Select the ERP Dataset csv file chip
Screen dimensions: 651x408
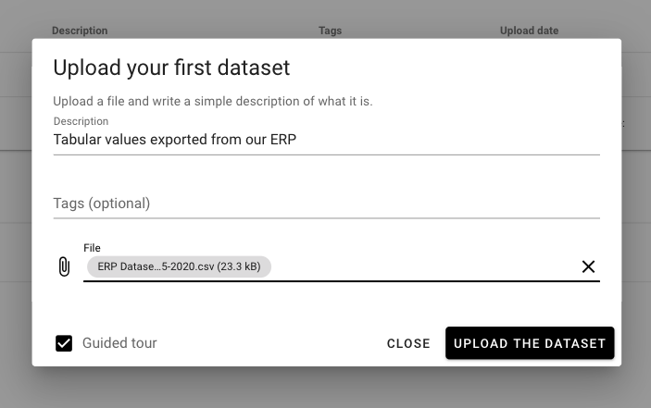click(x=179, y=266)
